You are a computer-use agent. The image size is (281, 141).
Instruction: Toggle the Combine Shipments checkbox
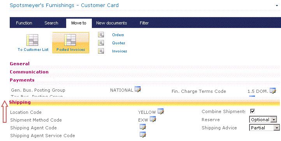tap(253, 111)
